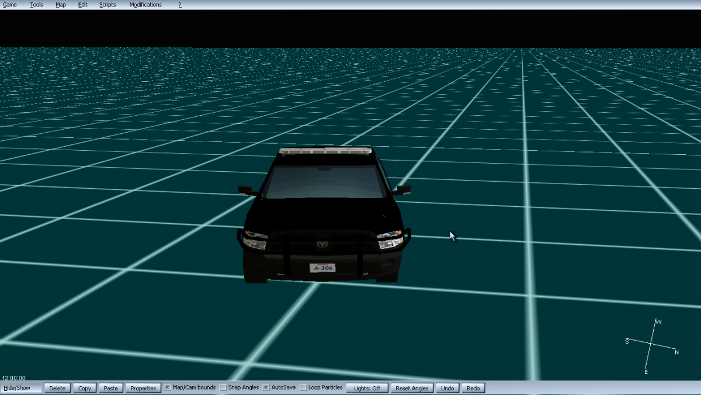701x395 pixels.
Task: Click the Undo button
Action: (x=447, y=388)
